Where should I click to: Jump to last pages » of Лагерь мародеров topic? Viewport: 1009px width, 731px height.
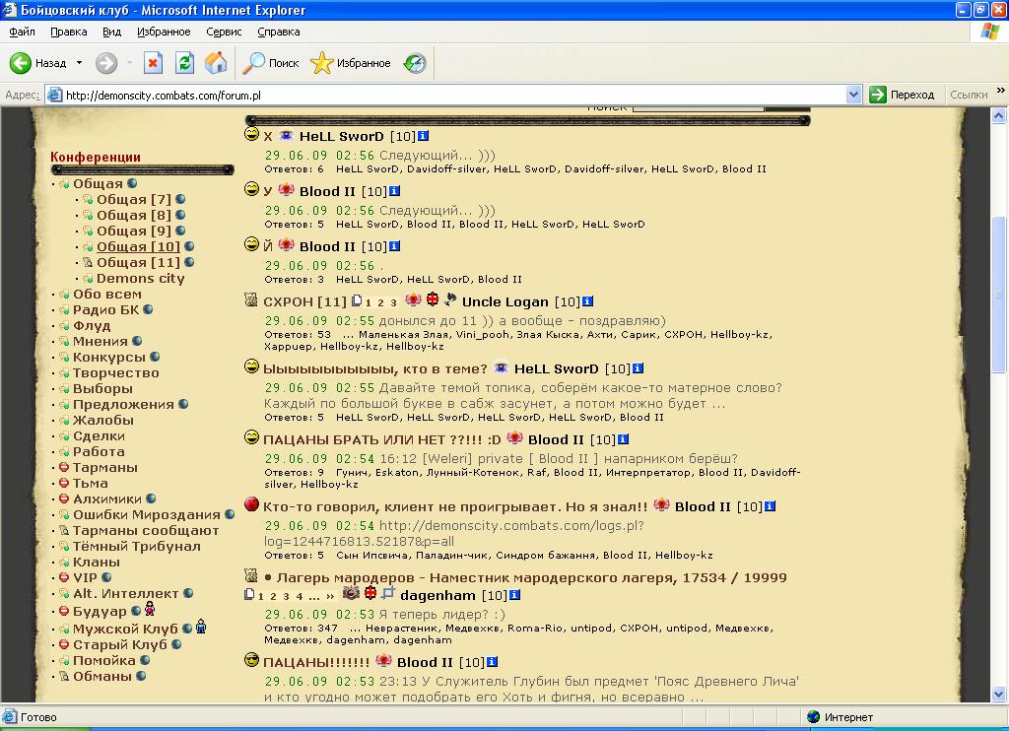330,596
